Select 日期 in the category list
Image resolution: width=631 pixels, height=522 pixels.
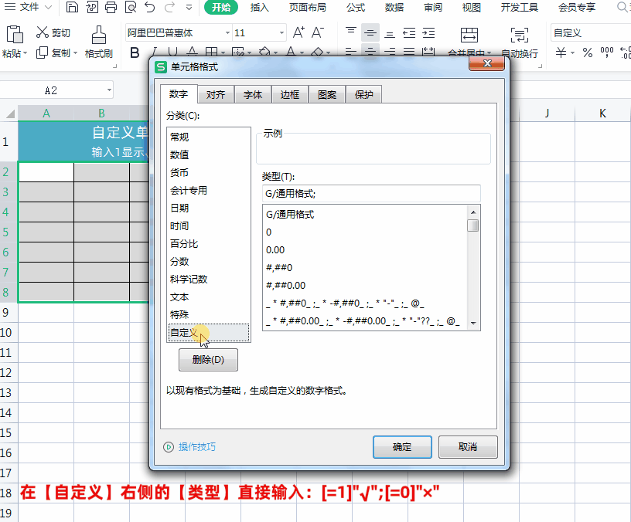[209, 208]
